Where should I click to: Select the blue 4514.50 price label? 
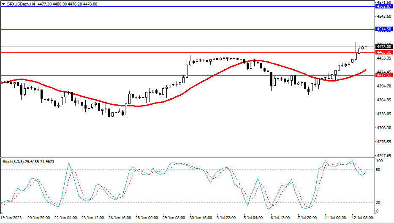click(x=384, y=29)
